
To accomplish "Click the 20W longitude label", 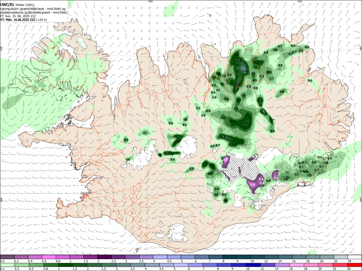I will pos(150,1).
